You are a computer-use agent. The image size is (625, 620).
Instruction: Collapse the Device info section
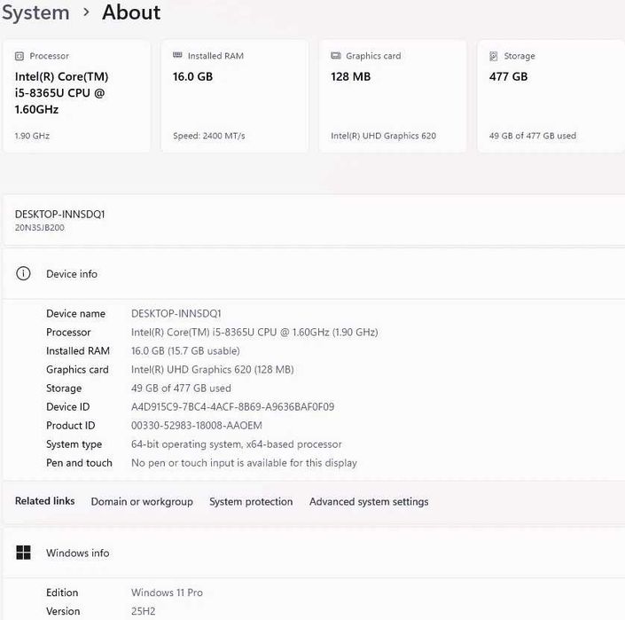(x=314, y=274)
